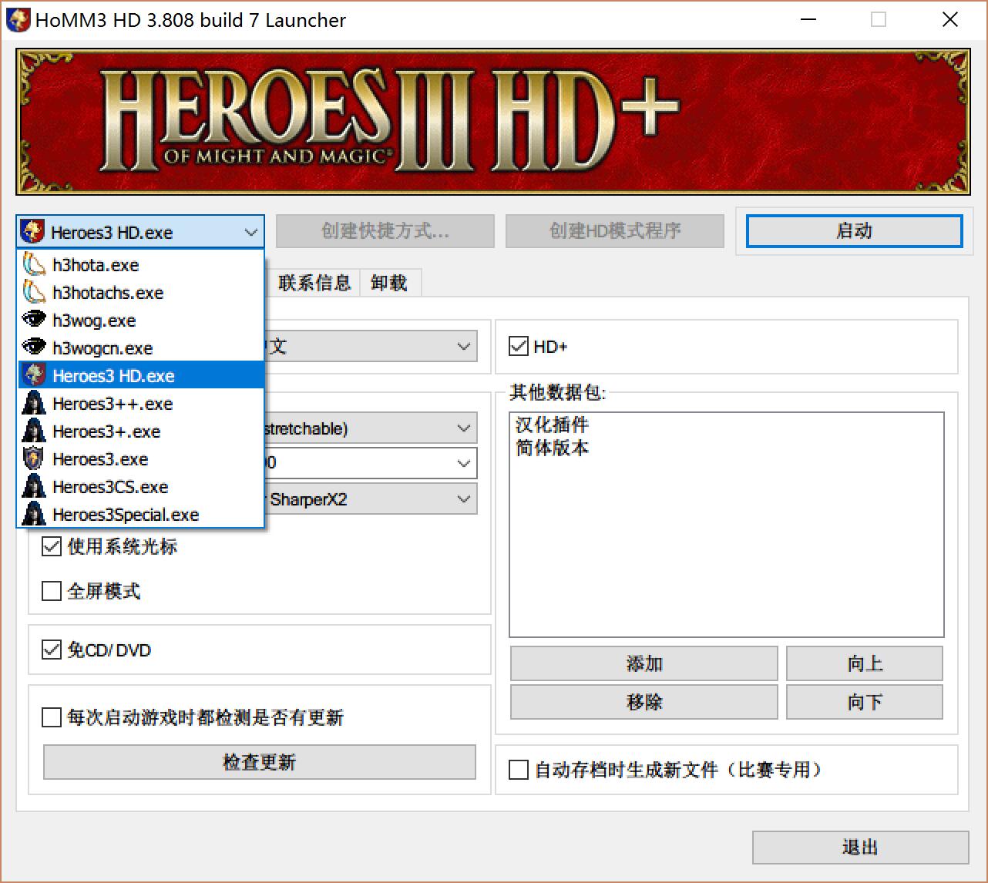
Task: Click 创建HD模式程序 button
Action: 615,231
